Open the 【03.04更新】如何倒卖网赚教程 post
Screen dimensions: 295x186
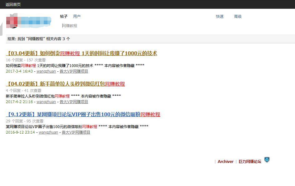click(82, 53)
